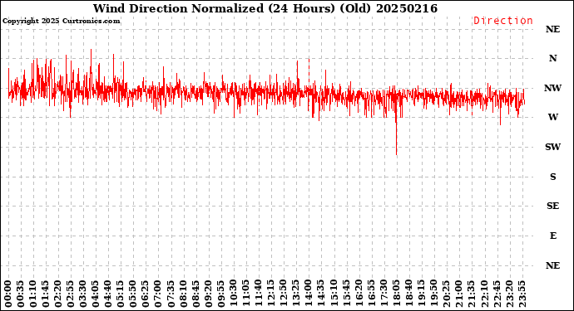Click the bottom 'NE' axis label
This screenshot has width=574, height=311.
coord(552,265)
